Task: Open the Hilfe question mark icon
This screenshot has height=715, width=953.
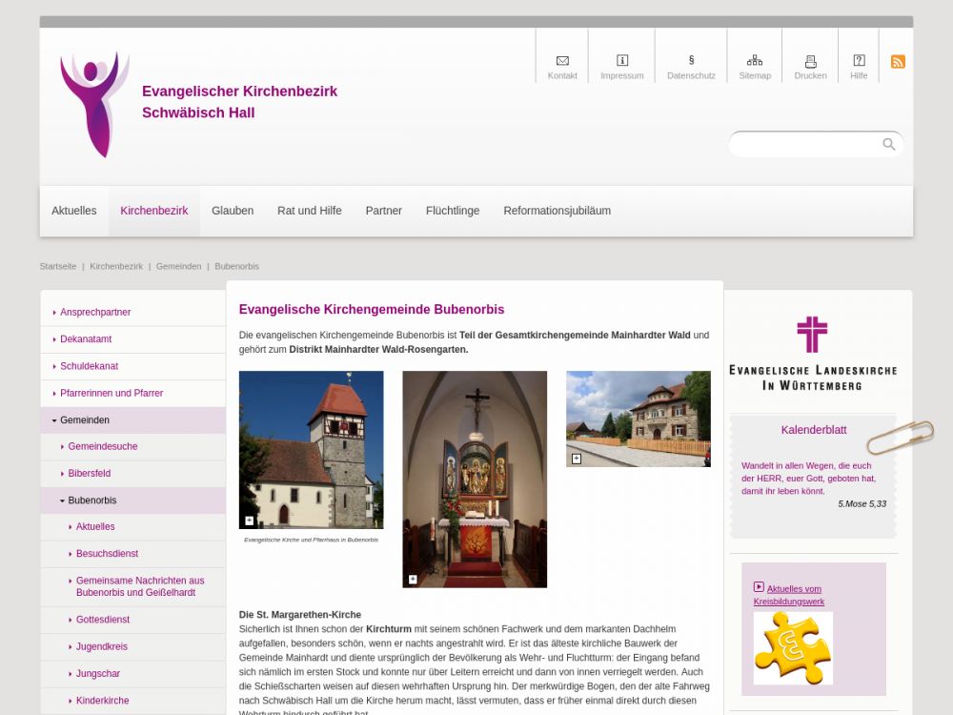Action: click(x=859, y=61)
